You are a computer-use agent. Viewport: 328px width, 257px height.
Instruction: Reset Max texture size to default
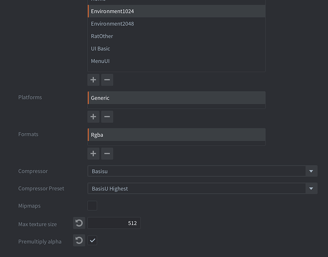tap(79, 223)
